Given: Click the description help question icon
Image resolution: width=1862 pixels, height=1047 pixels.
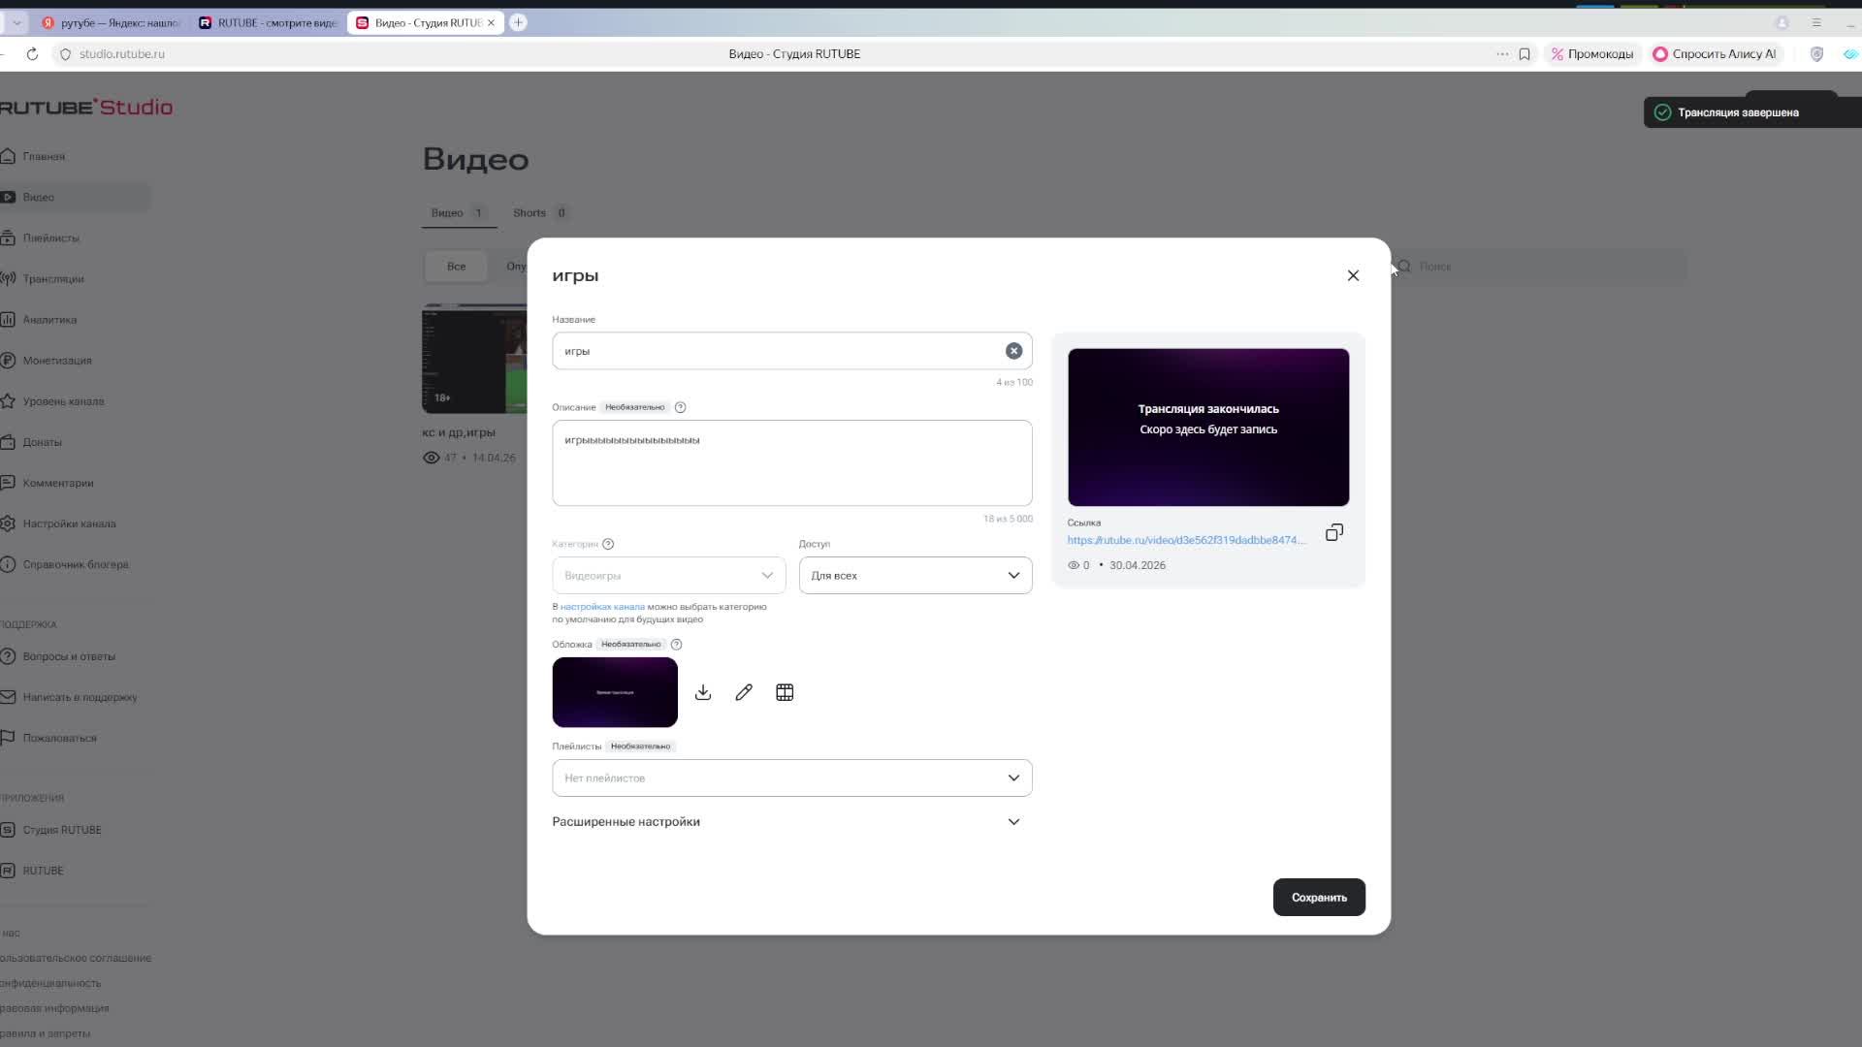Looking at the screenshot, I should 680,407.
